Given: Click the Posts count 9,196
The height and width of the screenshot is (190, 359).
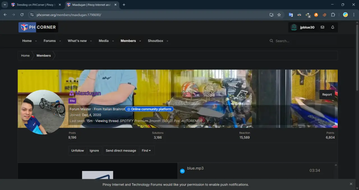Looking at the screenshot, I should click(x=72, y=137).
